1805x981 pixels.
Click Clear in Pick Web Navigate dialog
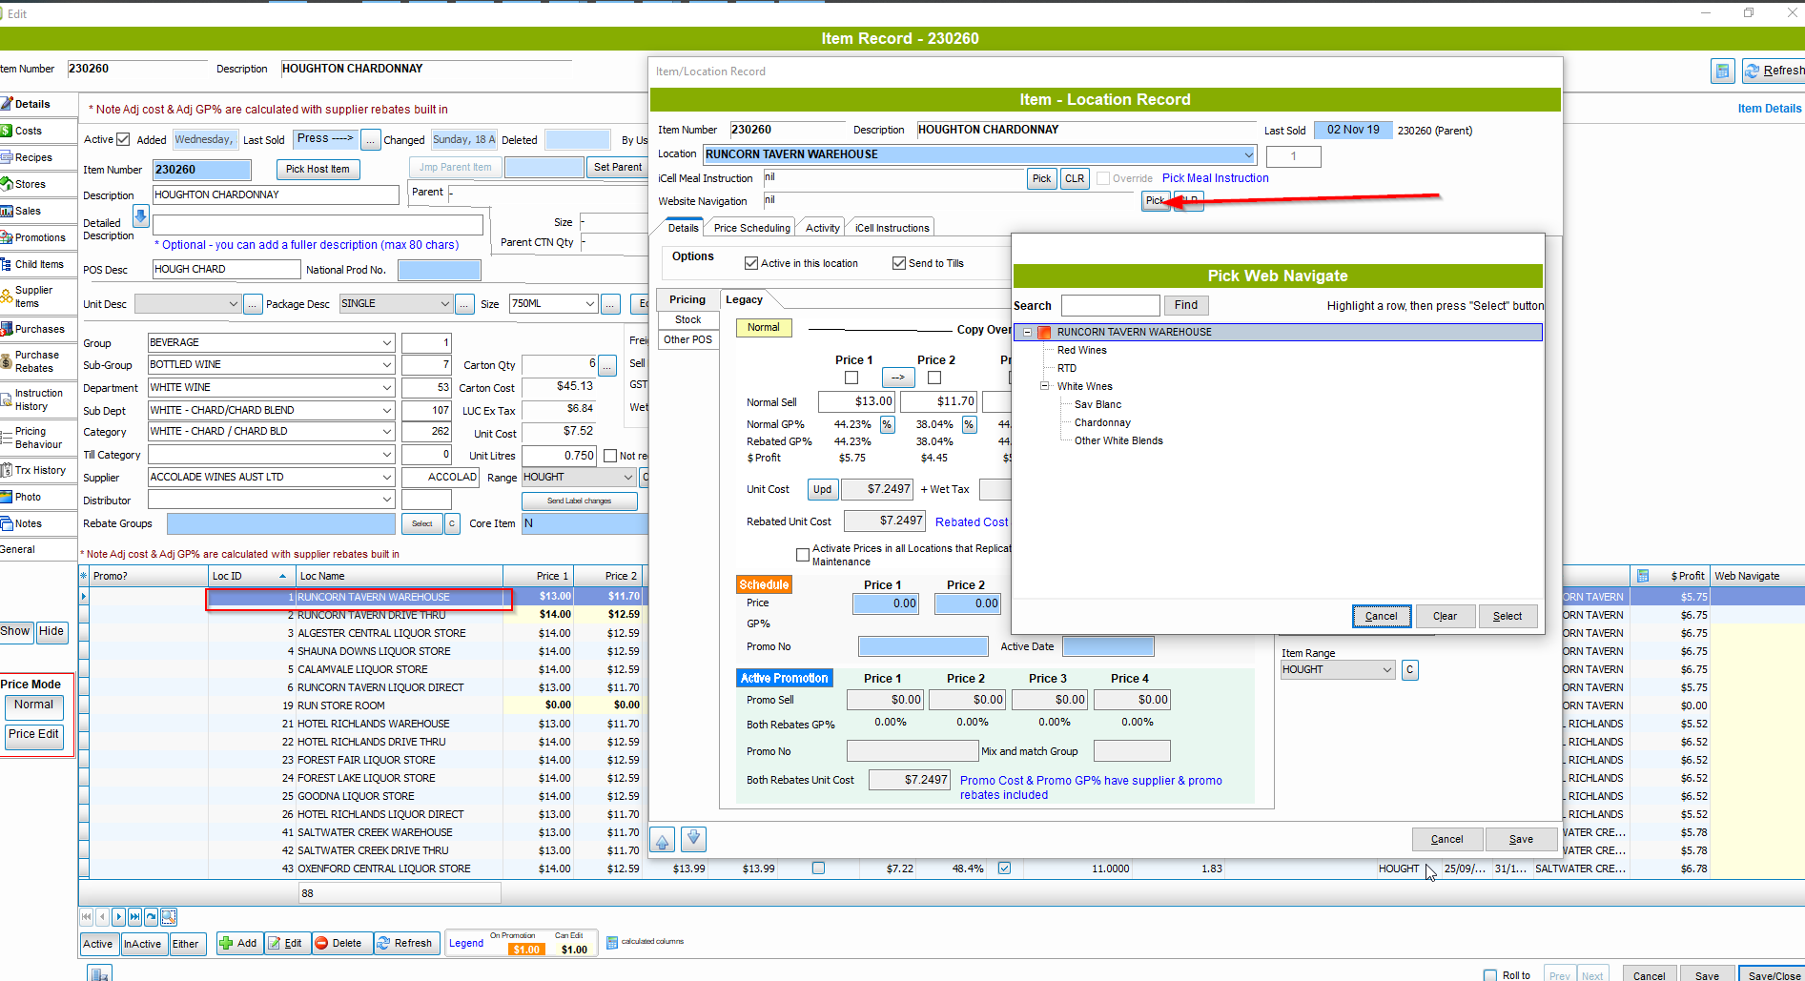(1445, 616)
